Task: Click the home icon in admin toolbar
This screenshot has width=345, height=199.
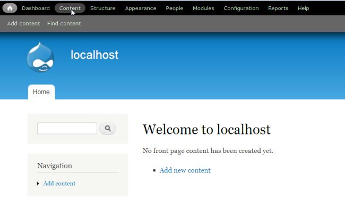Action: [x=10, y=8]
